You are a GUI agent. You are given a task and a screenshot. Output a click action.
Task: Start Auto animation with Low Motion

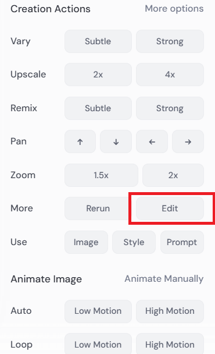pos(98,311)
